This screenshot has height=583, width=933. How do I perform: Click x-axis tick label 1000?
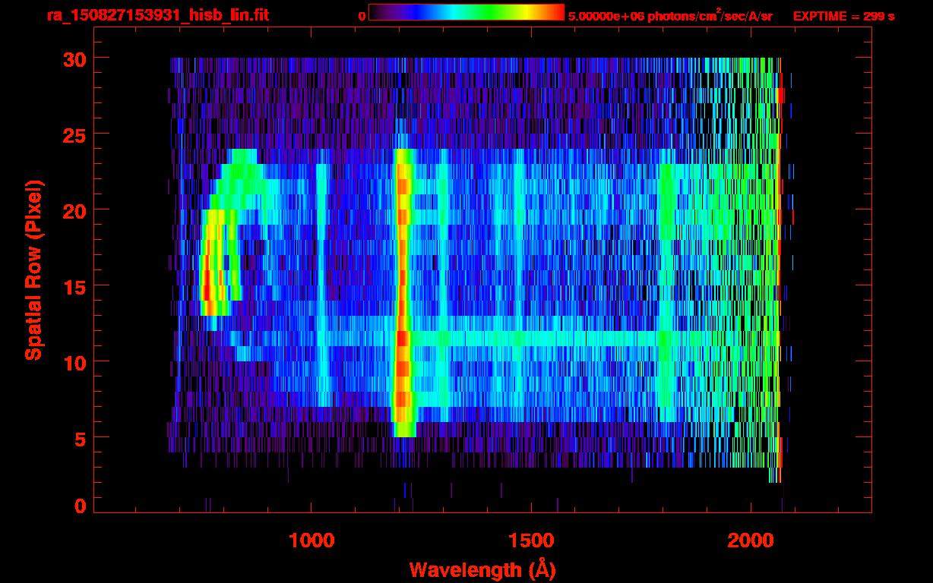tap(312, 540)
